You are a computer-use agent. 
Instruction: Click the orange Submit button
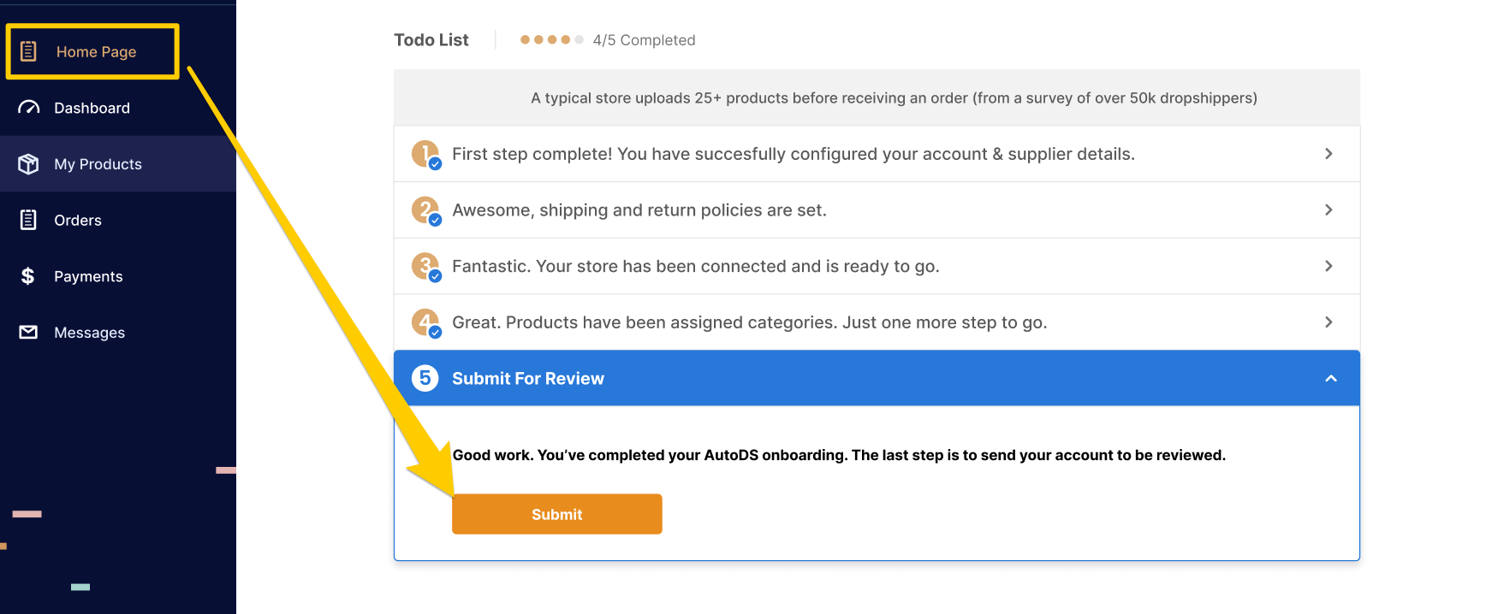tap(557, 514)
